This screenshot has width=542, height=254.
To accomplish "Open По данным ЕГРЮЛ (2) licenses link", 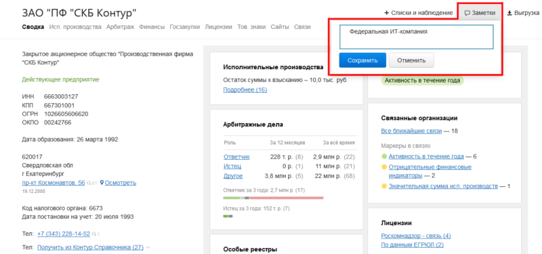I will [412, 245].
